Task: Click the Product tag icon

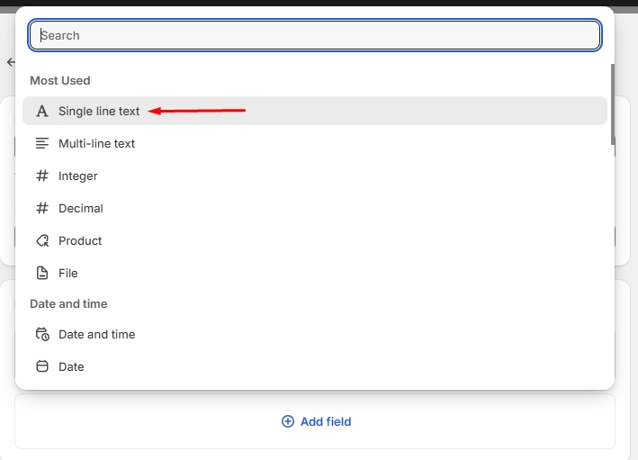Action: (x=41, y=241)
